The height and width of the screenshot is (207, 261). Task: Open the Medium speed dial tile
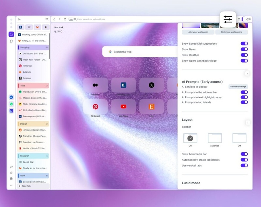[95, 85]
